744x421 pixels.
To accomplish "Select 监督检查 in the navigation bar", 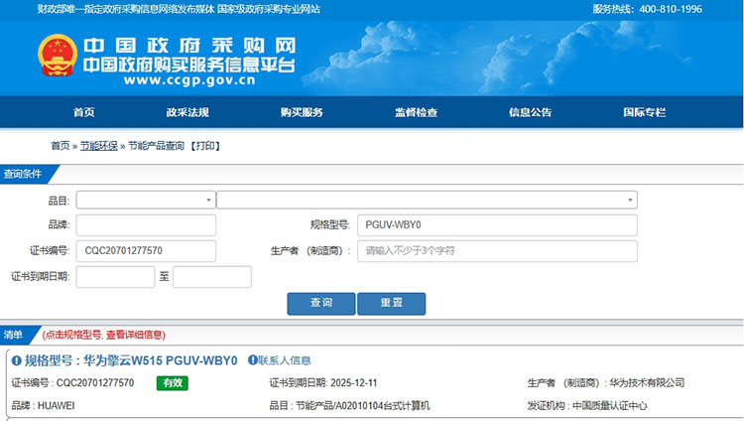I will click(x=416, y=112).
